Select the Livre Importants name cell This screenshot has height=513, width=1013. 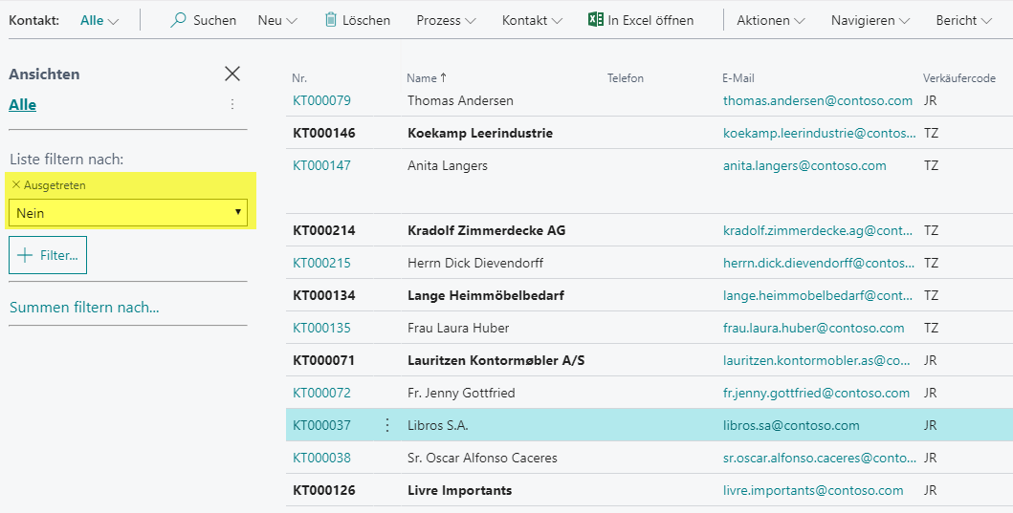(460, 490)
